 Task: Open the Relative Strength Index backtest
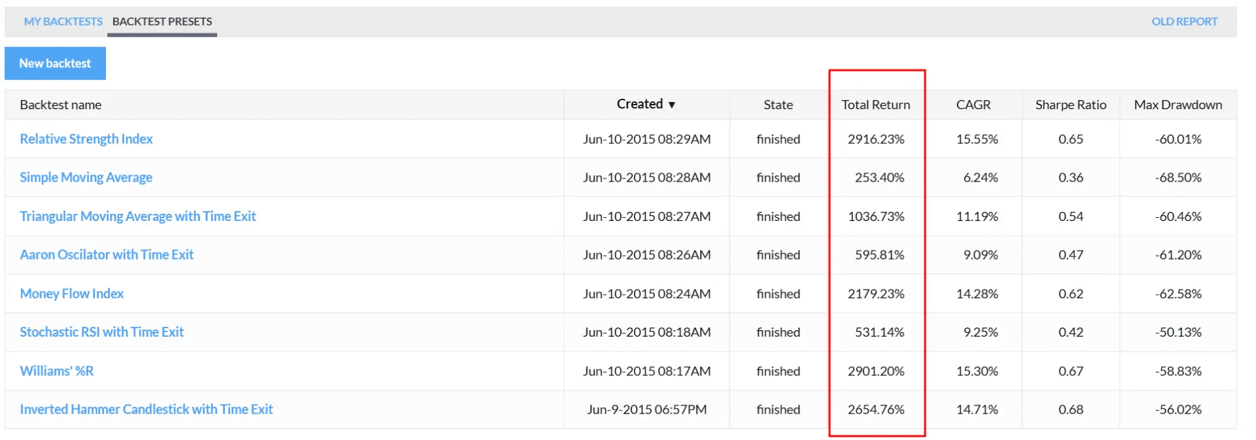pos(86,139)
